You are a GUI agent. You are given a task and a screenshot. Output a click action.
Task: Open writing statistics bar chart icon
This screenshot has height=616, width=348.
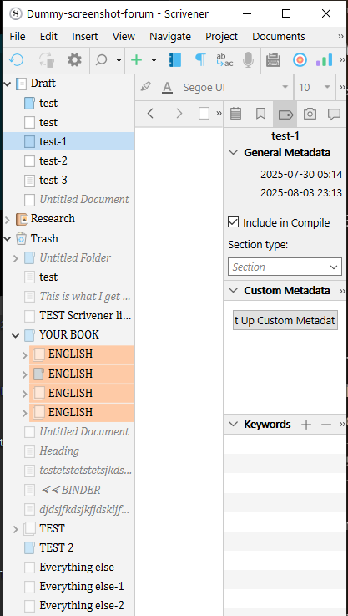tap(324, 60)
